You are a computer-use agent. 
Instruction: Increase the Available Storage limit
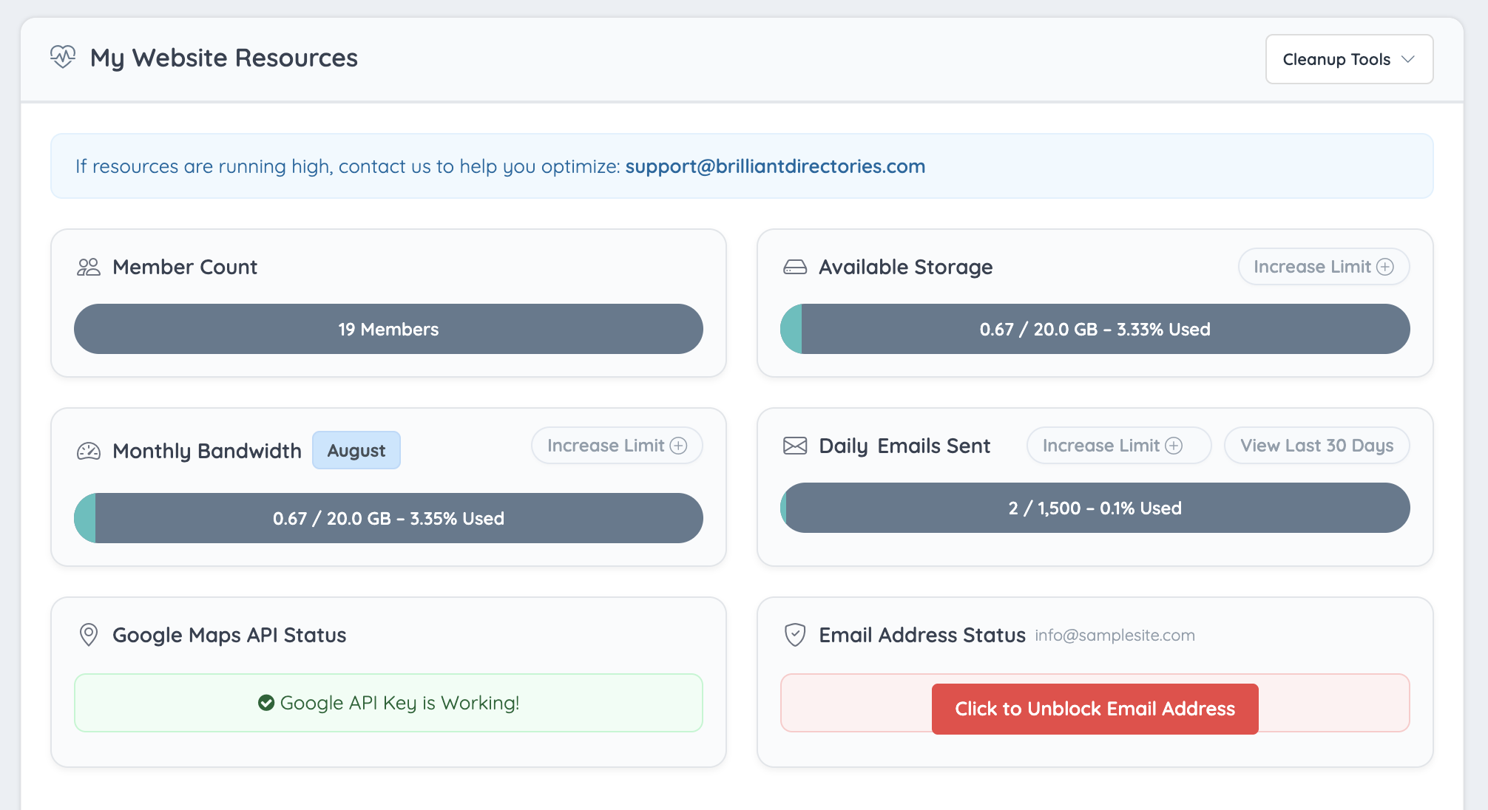(x=1323, y=267)
